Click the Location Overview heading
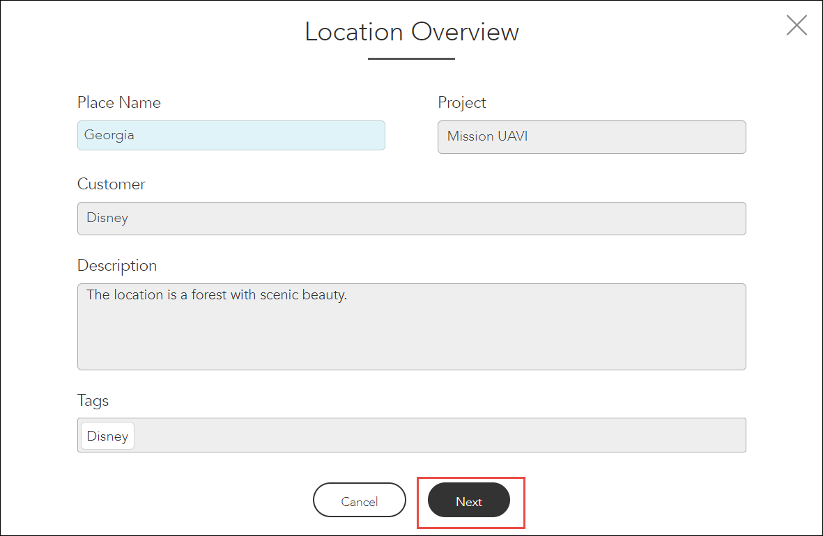Image resolution: width=823 pixels, height=536 pixels. [x=411, y=32]
